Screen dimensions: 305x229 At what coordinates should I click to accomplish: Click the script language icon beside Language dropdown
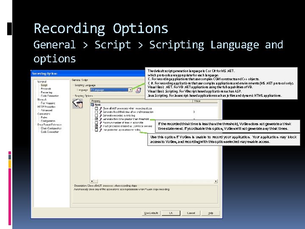tap(138, 90)
